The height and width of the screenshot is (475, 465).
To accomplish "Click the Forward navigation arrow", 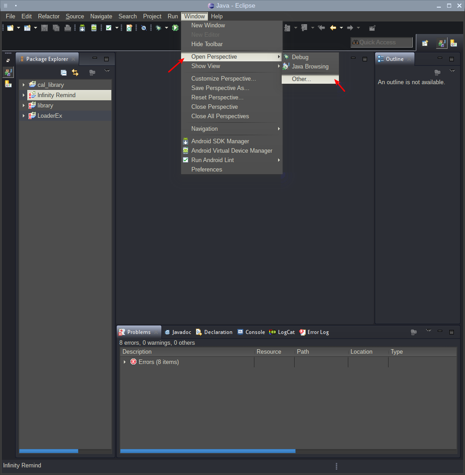I will 350,28.
